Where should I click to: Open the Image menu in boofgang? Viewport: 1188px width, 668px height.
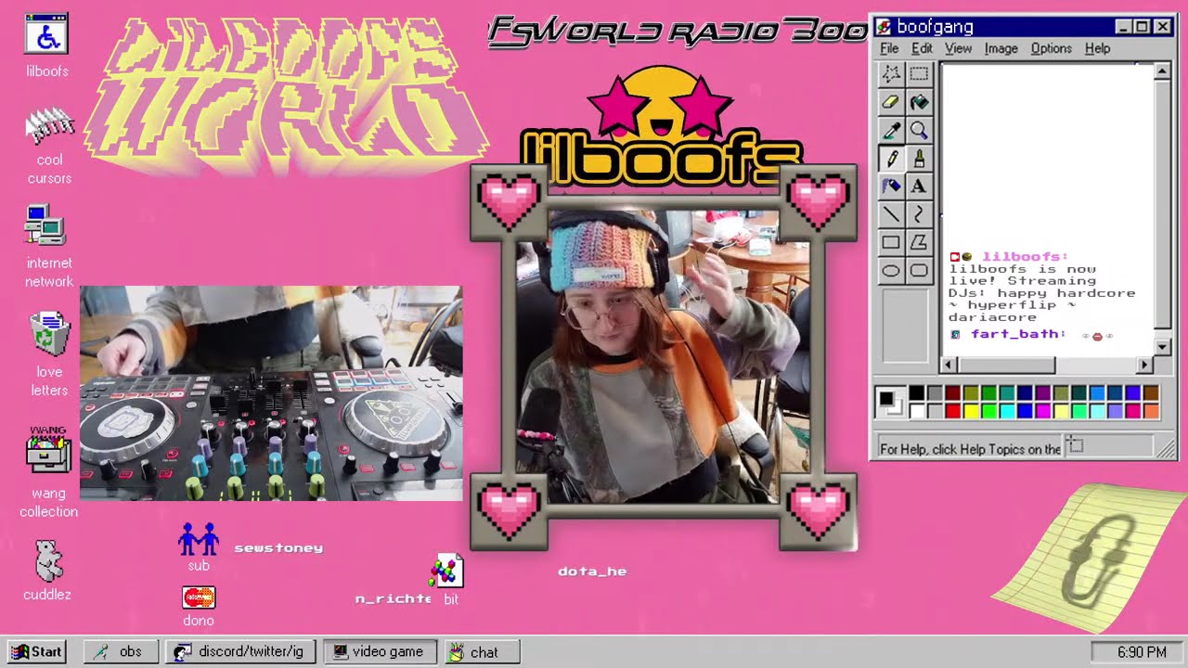[1001, 48]
